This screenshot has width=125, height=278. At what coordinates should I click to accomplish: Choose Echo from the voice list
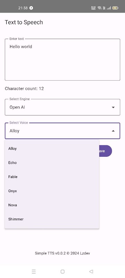pos(52,163)
